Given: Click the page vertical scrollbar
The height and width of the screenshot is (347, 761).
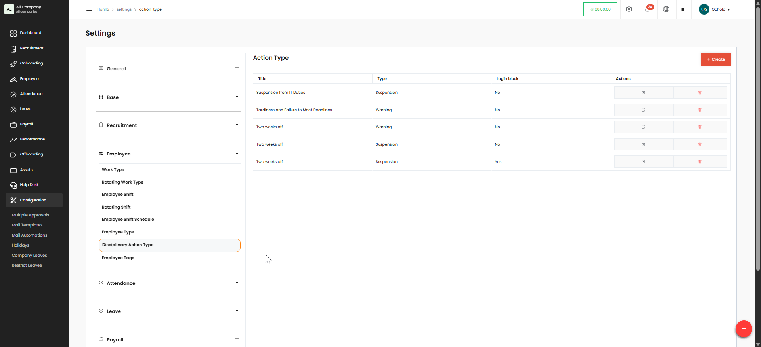Looking at the screenshot, I should point(758,138).
